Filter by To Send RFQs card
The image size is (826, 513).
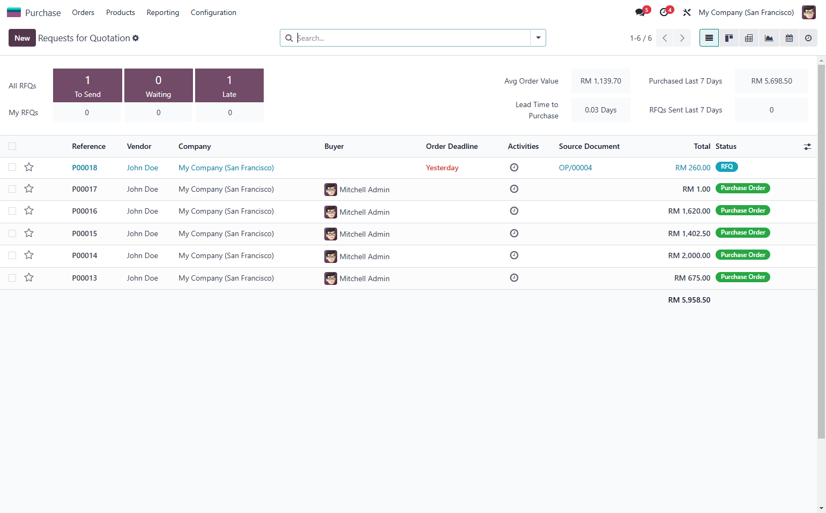click(87, 86)
